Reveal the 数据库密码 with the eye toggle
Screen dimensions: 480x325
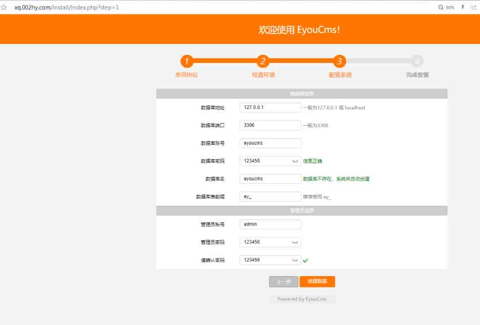(295, 160)
